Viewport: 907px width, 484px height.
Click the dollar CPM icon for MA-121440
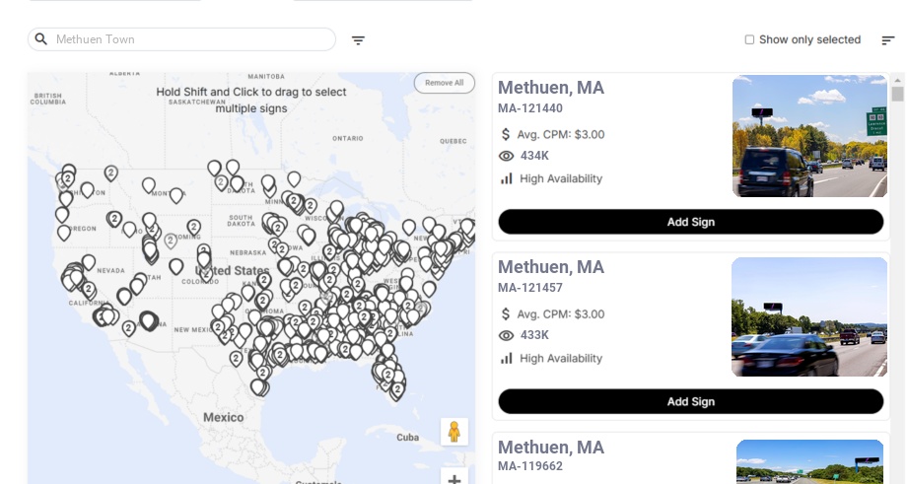[x=506, y=134]
